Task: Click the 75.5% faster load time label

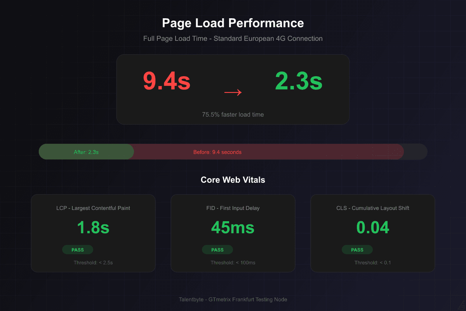Action: pyautogui.click(x=233, y=114)
